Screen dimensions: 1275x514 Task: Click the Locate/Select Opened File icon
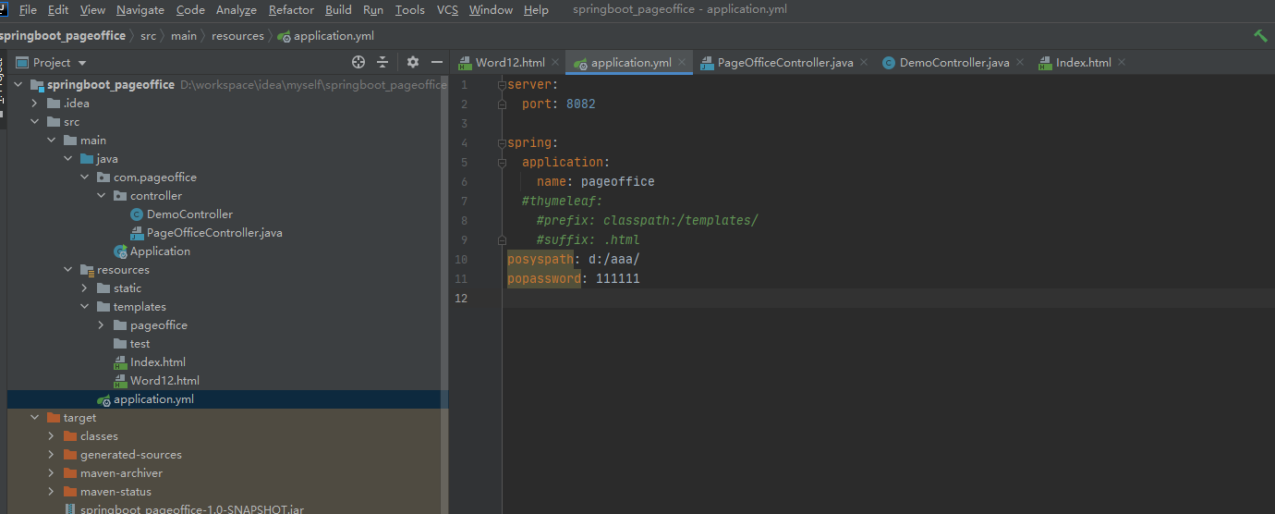(x=358, y=62)
